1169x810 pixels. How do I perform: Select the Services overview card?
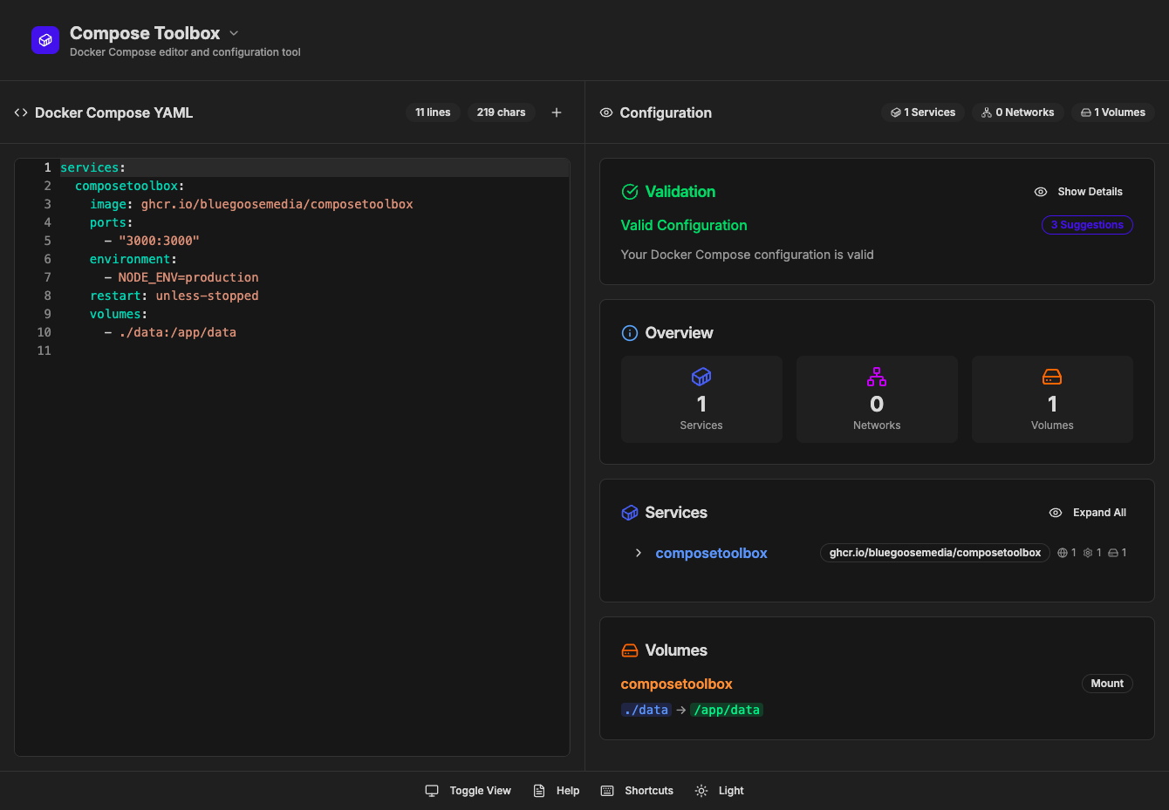(x=701, y=399)
